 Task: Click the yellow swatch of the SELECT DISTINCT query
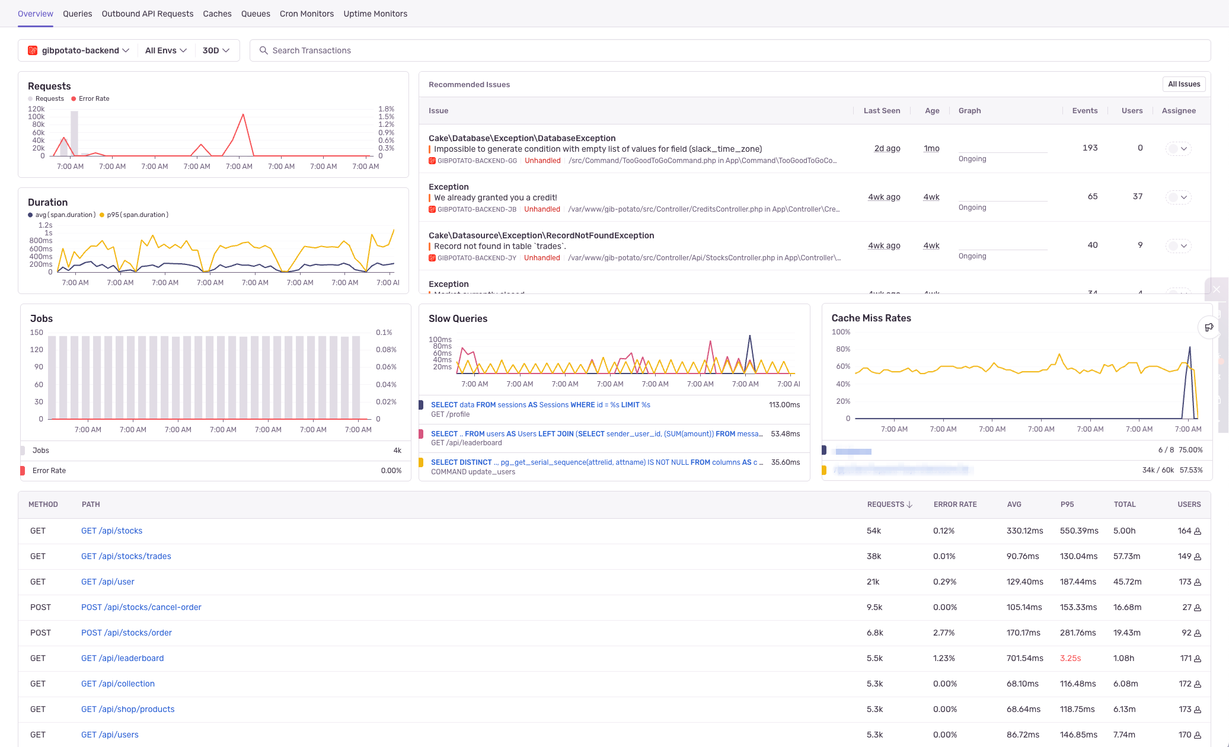421,462
